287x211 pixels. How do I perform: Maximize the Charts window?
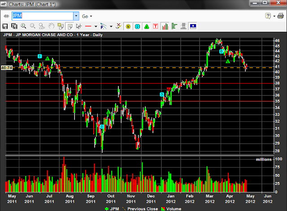click(265, 3)
